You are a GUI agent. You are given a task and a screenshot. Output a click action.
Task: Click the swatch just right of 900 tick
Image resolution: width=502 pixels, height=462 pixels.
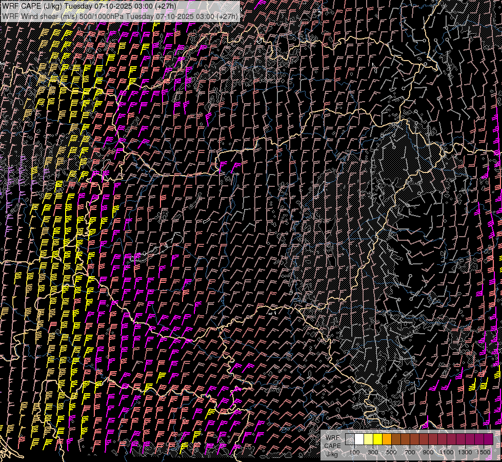(433, 439)
